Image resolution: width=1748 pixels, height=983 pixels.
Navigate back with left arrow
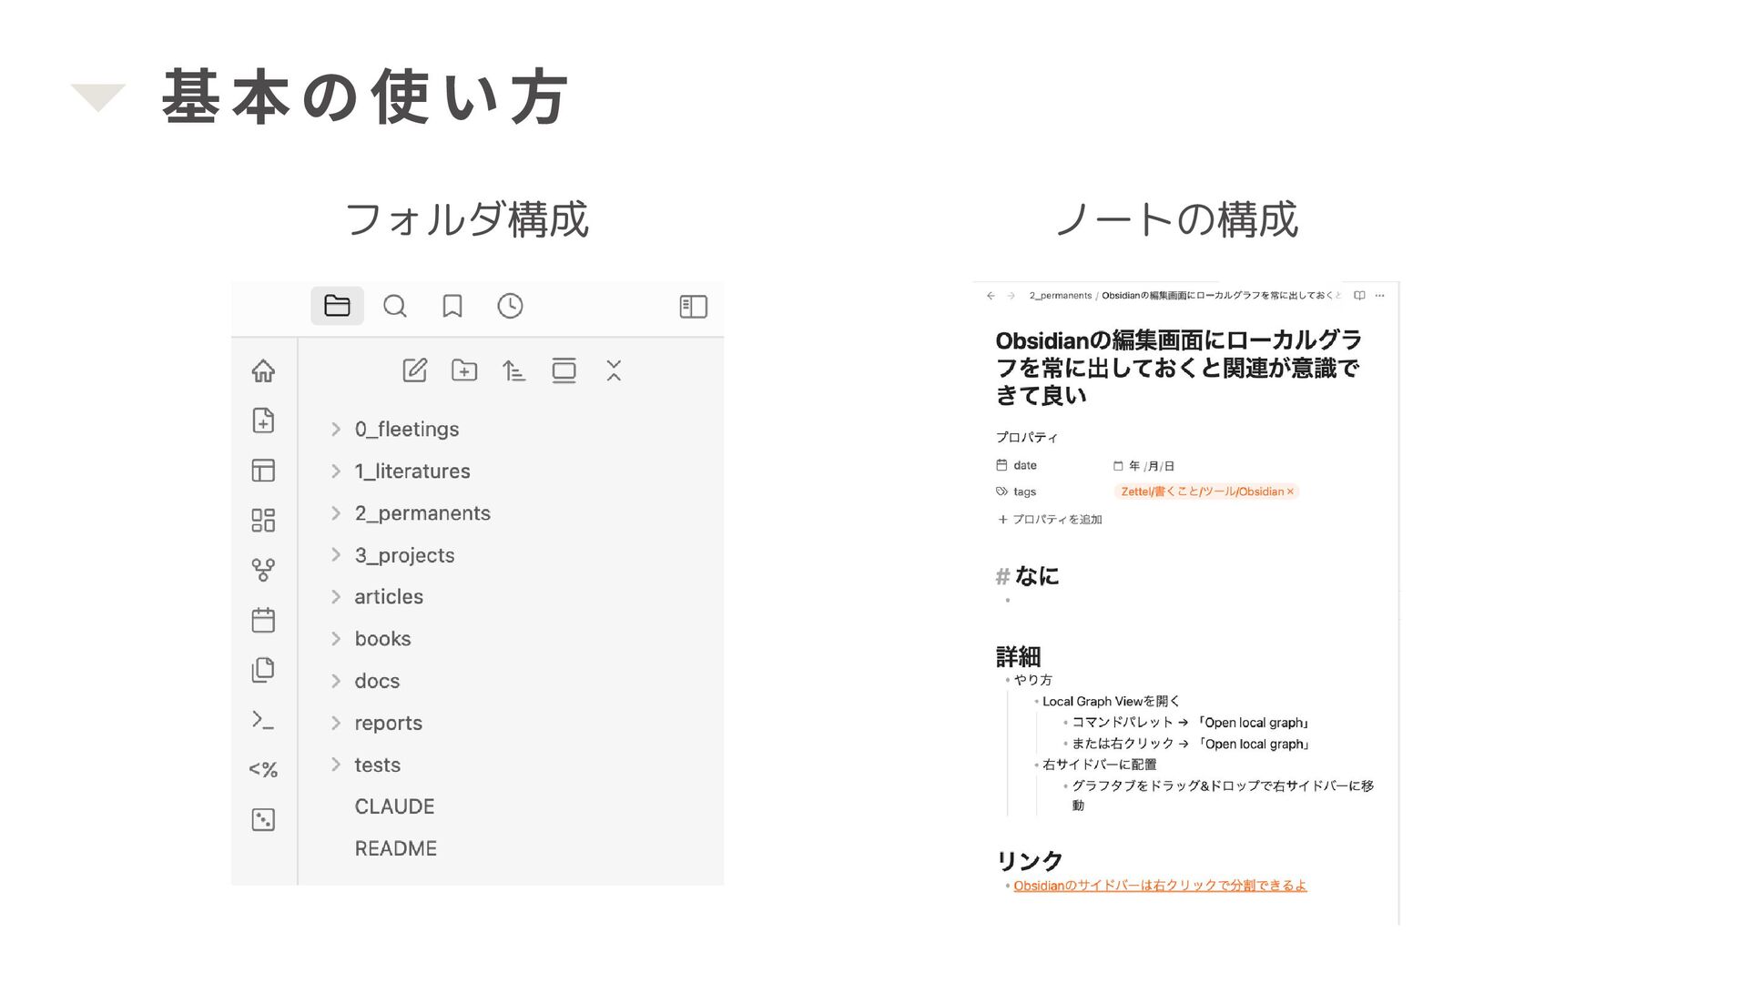991,296
